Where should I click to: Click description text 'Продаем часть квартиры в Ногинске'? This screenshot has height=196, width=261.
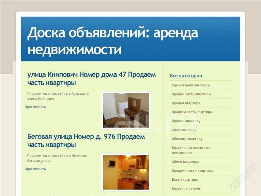[x=57, y=156]
